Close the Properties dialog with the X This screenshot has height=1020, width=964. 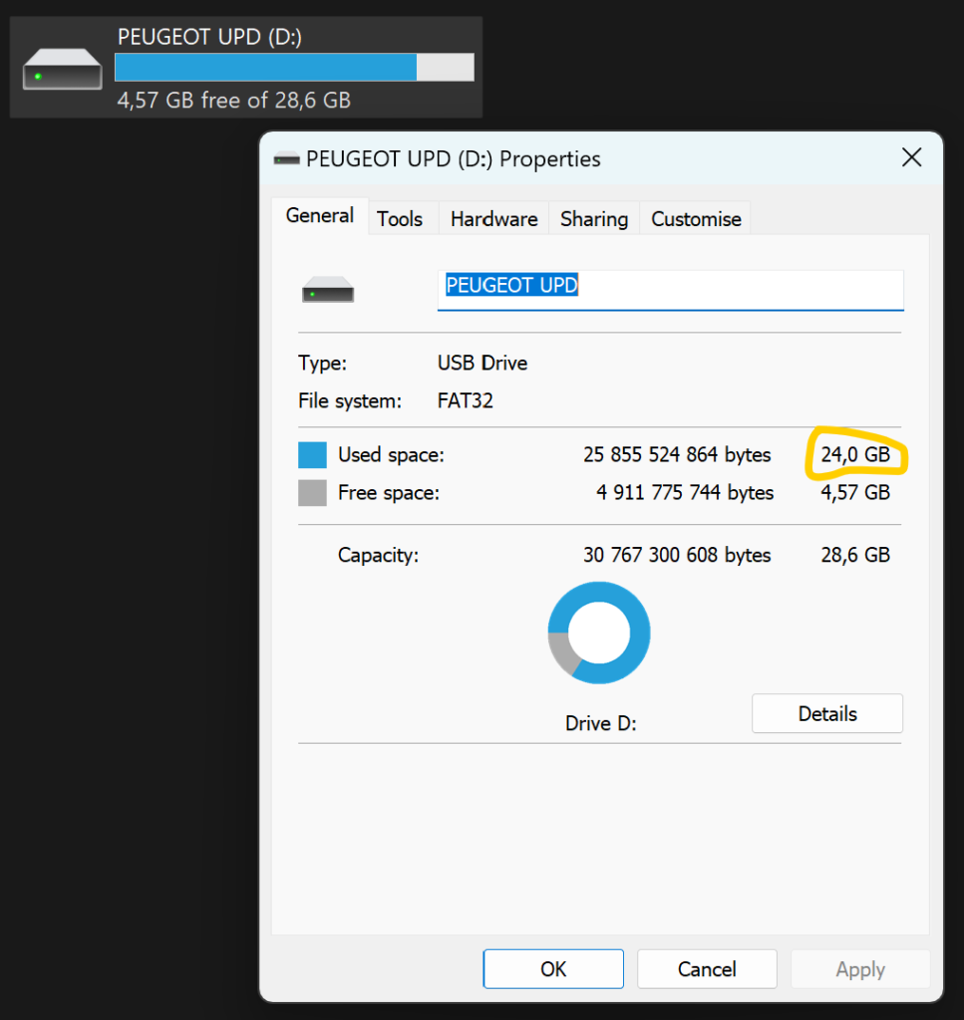(911, 156)
